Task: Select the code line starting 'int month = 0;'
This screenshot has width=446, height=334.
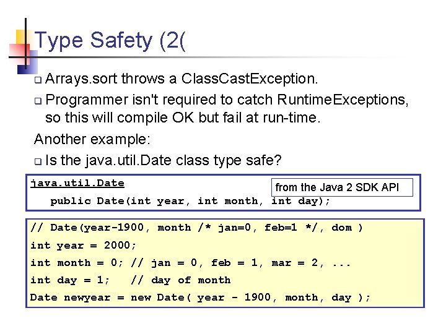Action: [190, 263]
